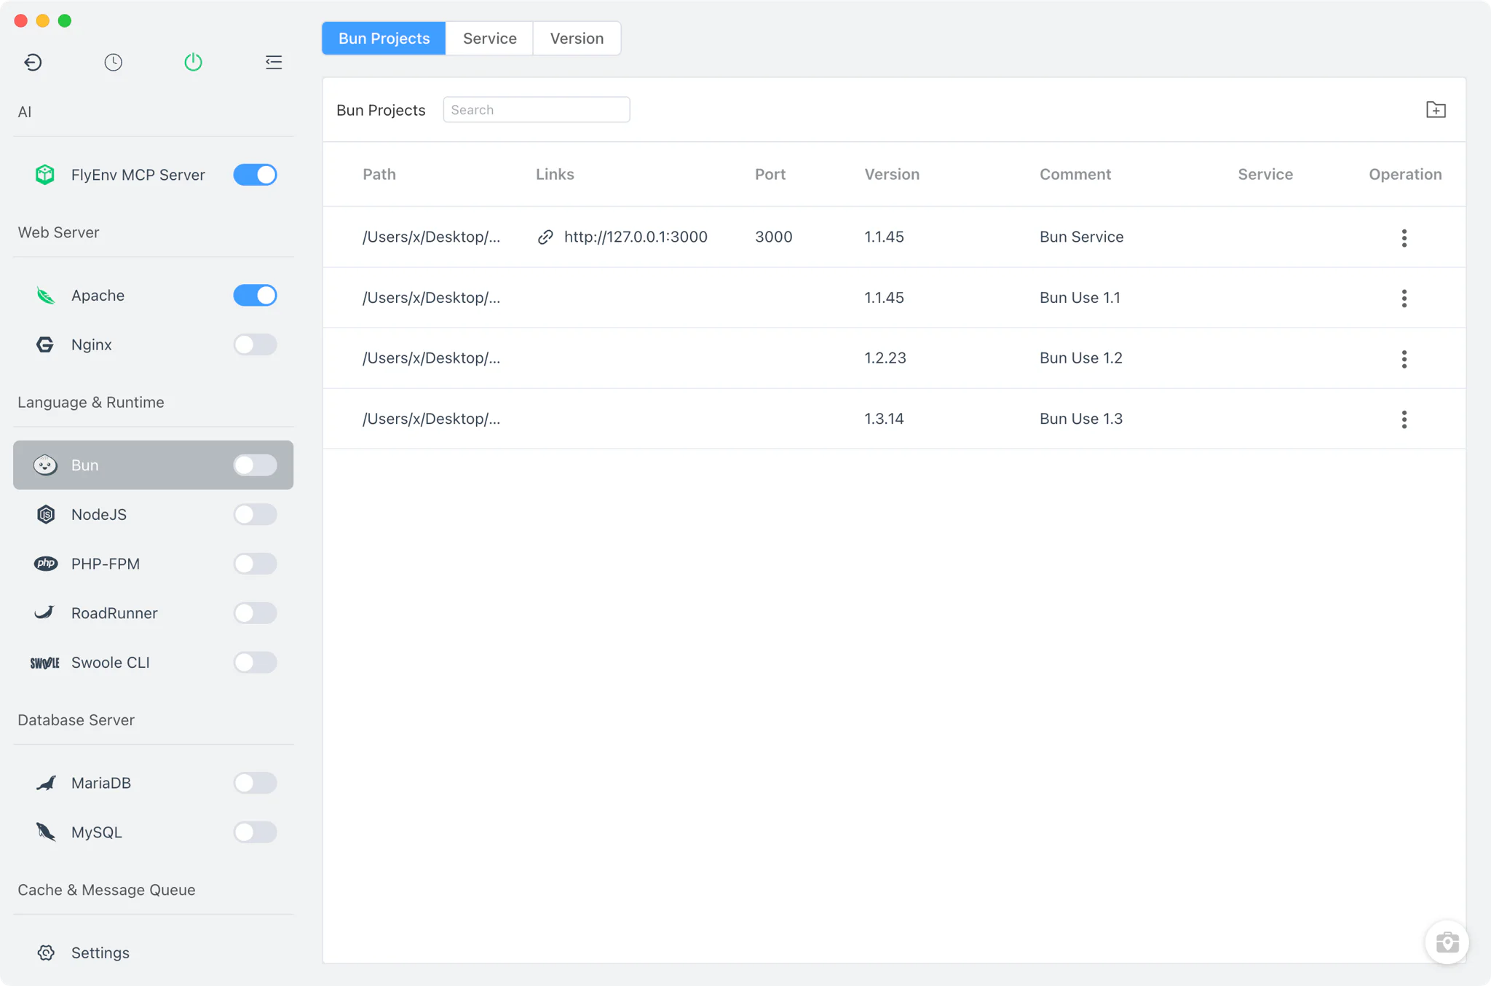Click the green power icon

tap(193, 62)
